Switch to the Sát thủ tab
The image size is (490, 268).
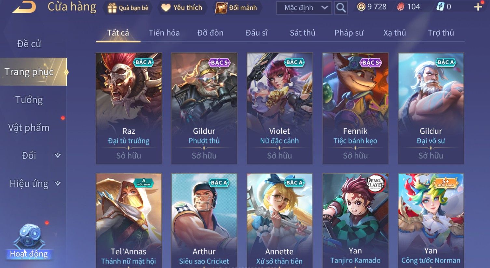303,33
